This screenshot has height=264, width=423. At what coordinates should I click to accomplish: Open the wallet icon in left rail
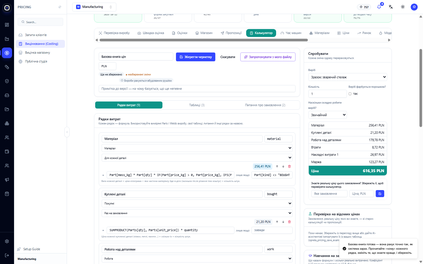coord(7,152)
